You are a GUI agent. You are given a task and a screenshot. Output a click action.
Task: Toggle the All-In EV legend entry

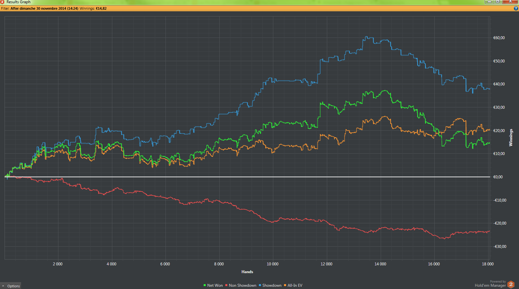click(x=293, y=285)
